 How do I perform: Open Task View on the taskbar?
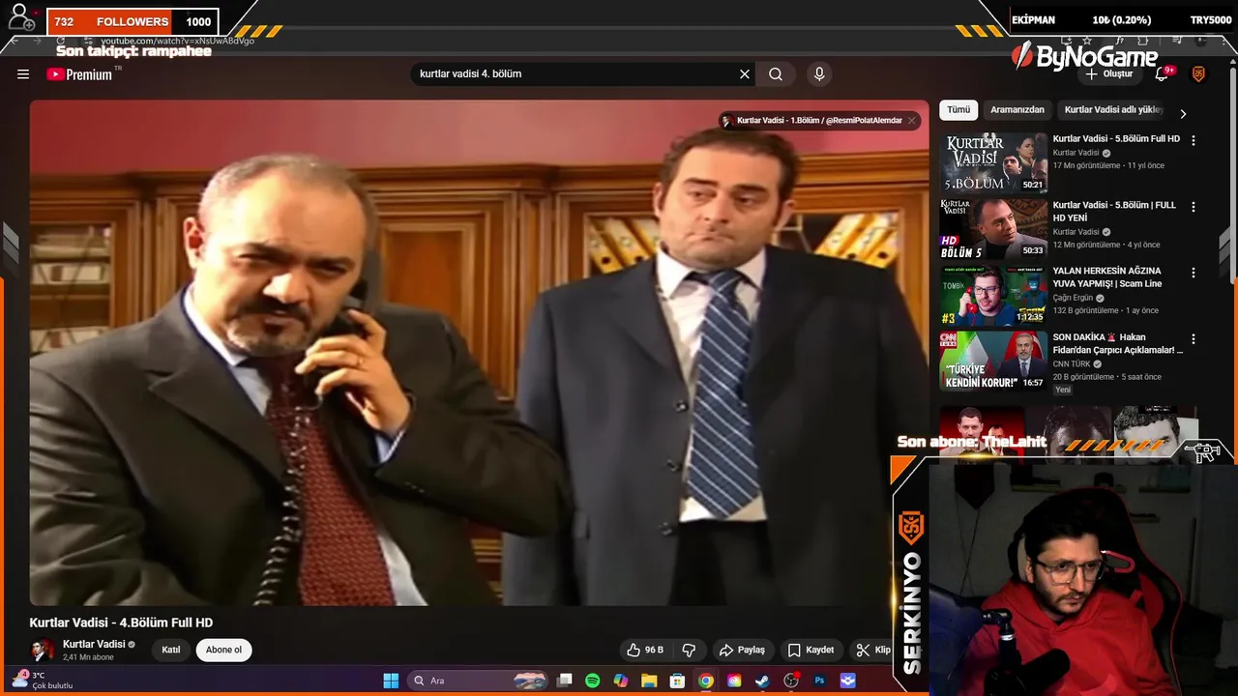[x=565, y=681]
